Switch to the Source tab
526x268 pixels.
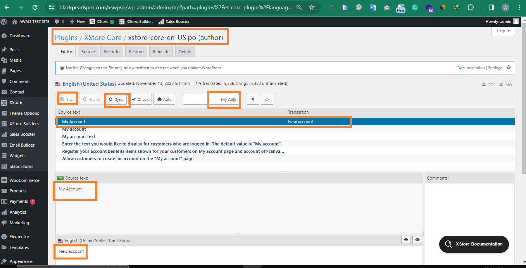click(88, 52)
